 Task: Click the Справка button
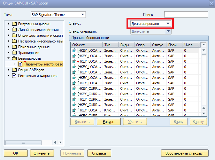pos(99,153)
